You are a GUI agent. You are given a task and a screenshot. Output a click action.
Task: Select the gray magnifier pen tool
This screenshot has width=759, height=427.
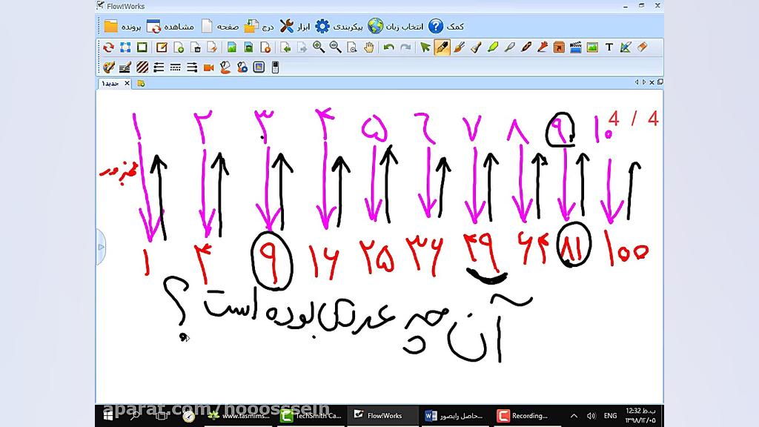[509, 47]
